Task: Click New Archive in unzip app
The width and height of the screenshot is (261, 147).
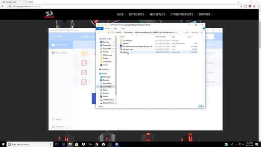Action: [60, 53]
